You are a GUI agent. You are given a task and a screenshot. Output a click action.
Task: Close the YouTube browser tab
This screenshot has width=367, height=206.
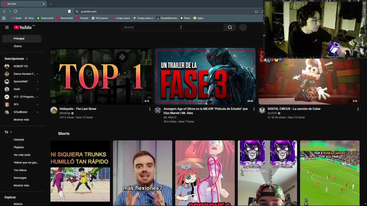pos(44,4)
